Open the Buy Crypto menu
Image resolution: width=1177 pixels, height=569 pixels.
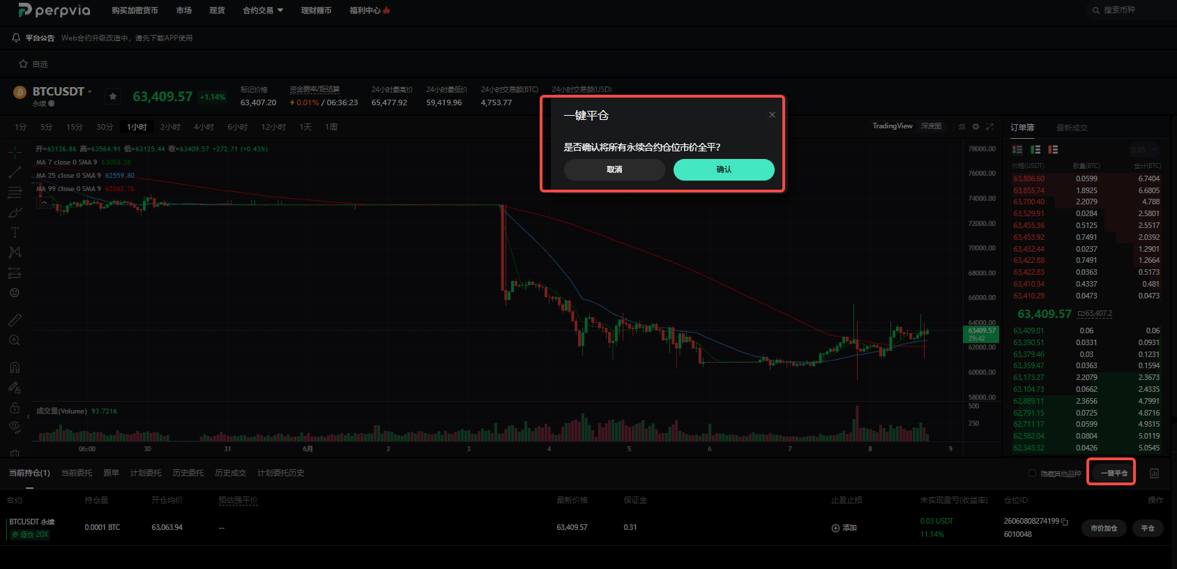click(x=135, y=10)
